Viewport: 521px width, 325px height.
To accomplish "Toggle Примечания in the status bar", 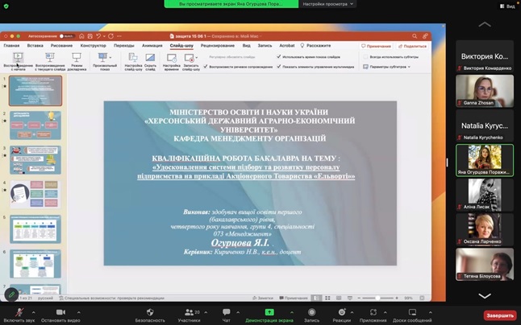I will tap(294, 298).
